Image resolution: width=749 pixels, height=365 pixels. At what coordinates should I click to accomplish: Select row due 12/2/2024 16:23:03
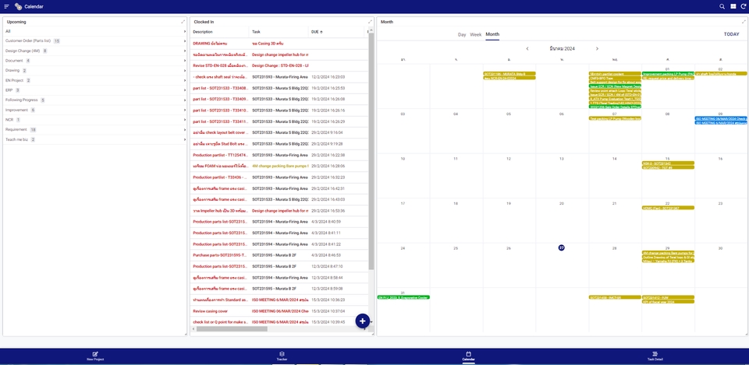click(x=279, y=77)
